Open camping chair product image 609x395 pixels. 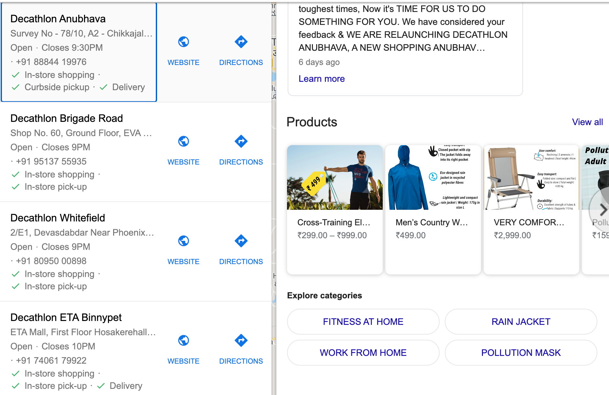pyautogui.click(x=531, y=177)
